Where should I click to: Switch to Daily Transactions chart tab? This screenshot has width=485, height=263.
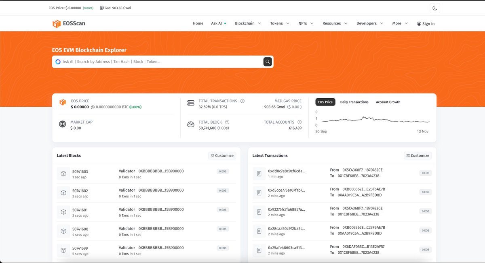click(354, 102)
